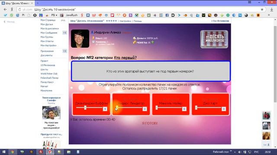Open Приложения in VK menu
This screenshot has height=155, width=277.
coord(47,51)
